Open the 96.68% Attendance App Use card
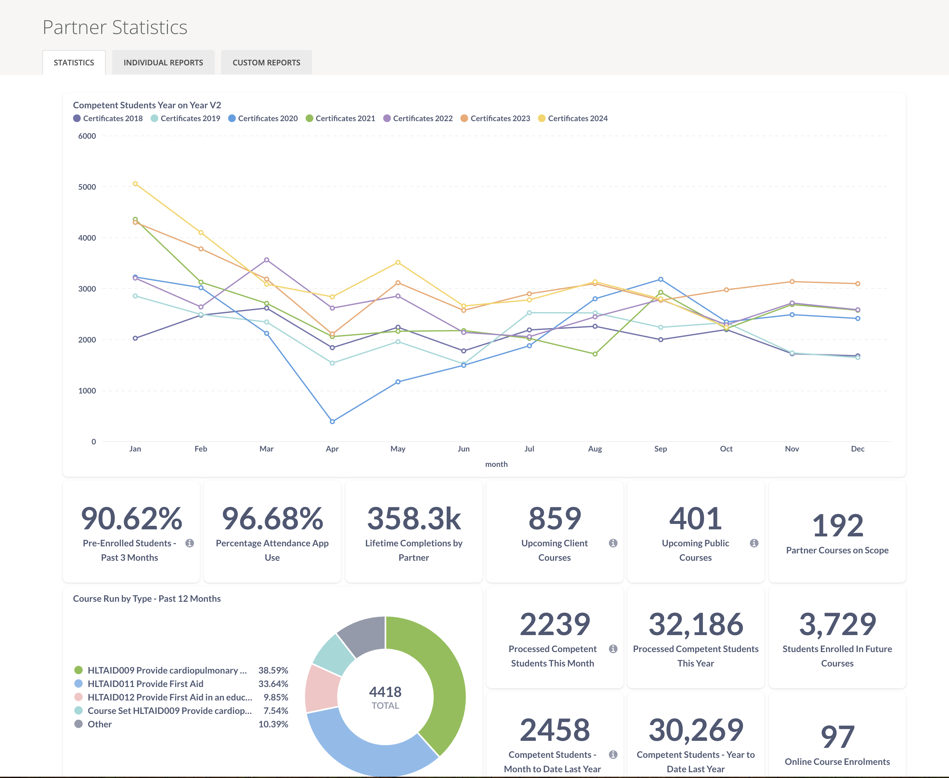This screenshot has height=778, width=949. pos(272,532)
